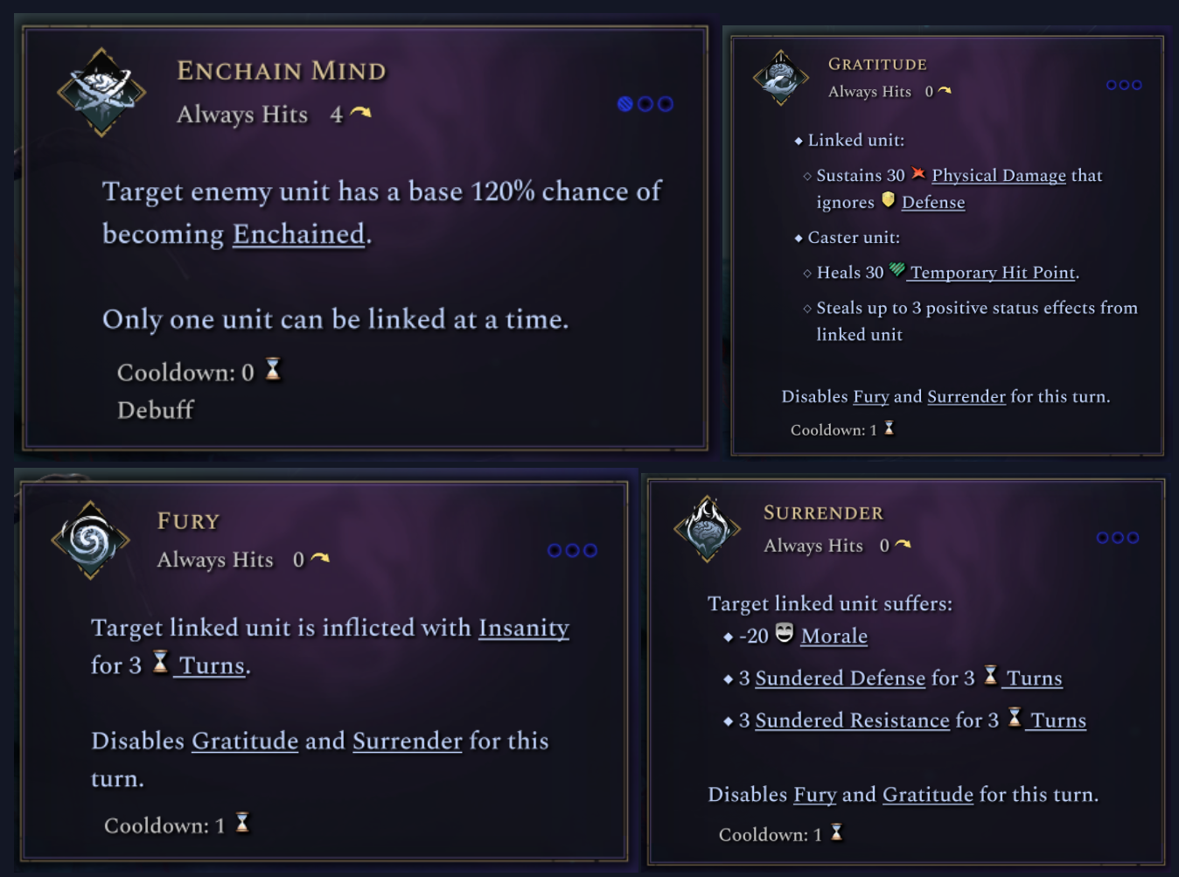Open the Sundered Defense link
Image resolution: width=1179 pixels, height=877 pixels.
click(840, 679)
